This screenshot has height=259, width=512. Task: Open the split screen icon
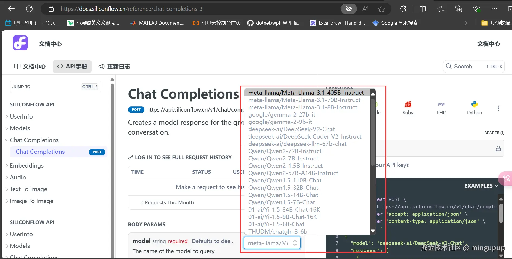(423, 9)
